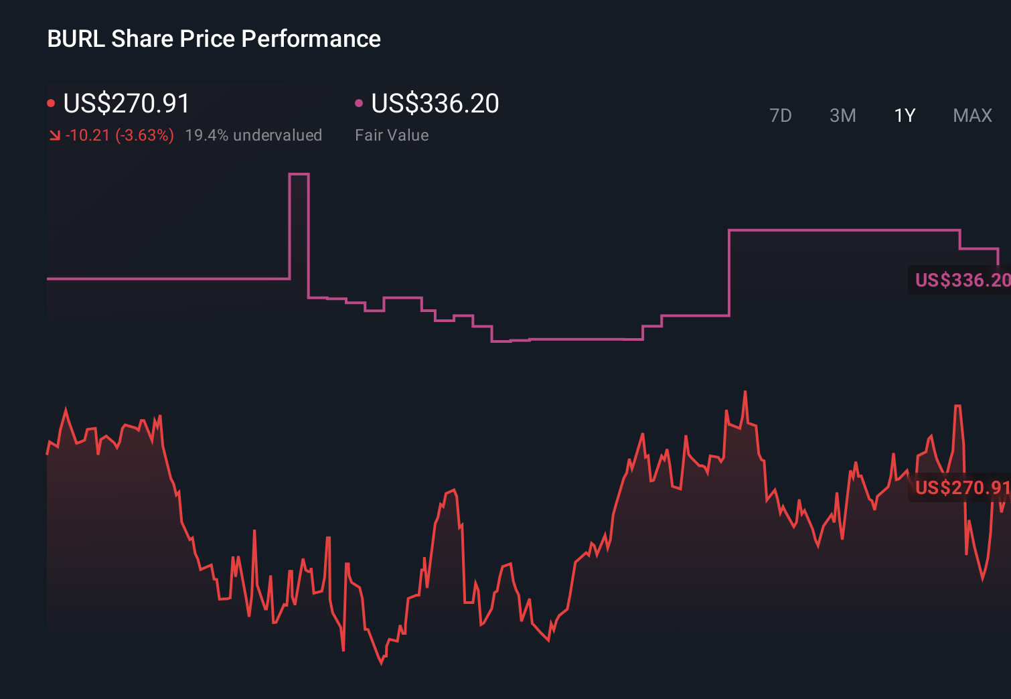Switch to the 7D time range
Image resolution: width=1011 pixels, height=699 pixels.
click(781, 115)
